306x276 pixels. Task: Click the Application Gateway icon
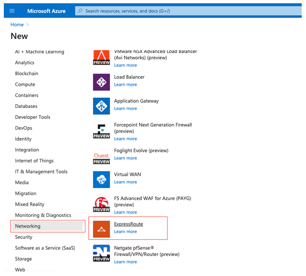pyautogui.click(x=101, y=106)
